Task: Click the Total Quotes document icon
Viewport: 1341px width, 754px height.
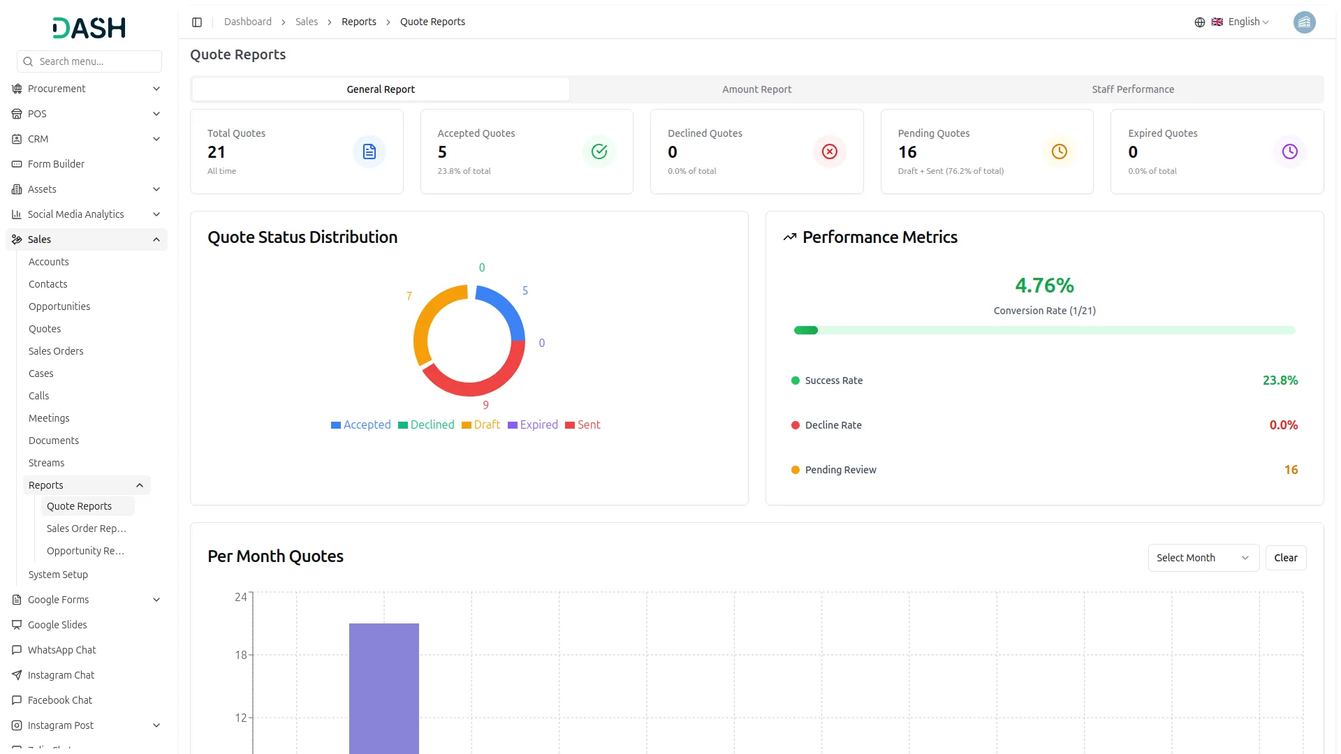Action: (369, 151)
